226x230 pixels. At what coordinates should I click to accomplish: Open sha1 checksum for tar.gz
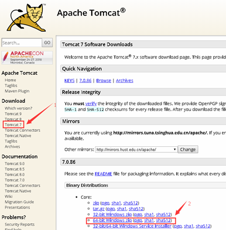[x=122, y=209]
